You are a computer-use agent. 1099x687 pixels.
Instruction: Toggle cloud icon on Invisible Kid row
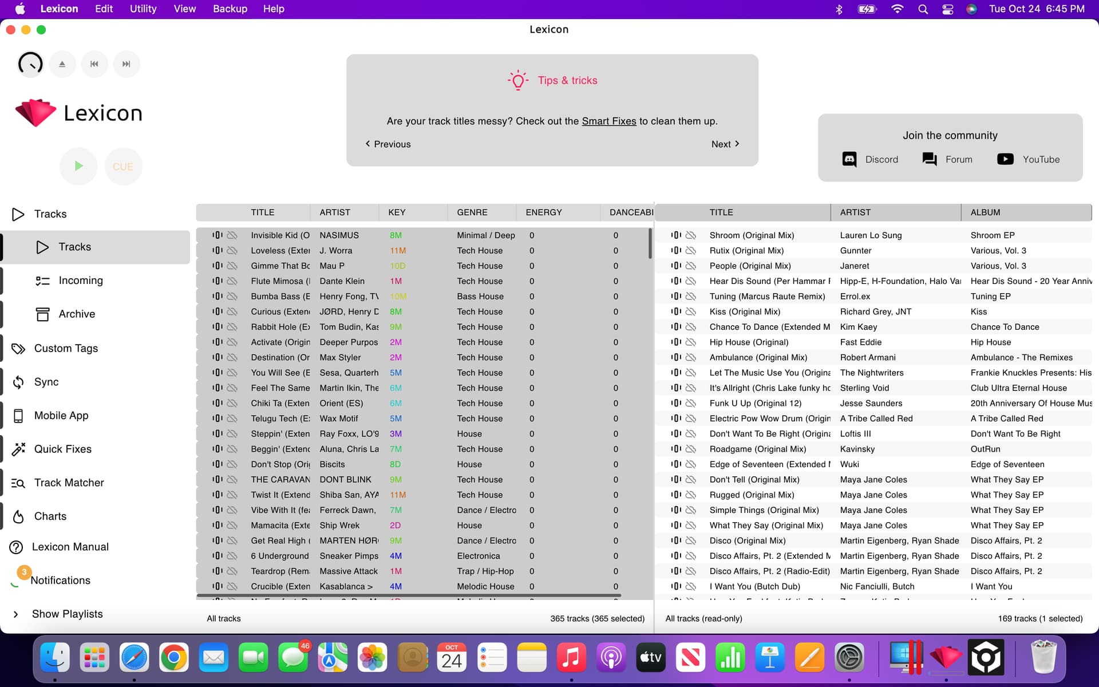(232, 235)
